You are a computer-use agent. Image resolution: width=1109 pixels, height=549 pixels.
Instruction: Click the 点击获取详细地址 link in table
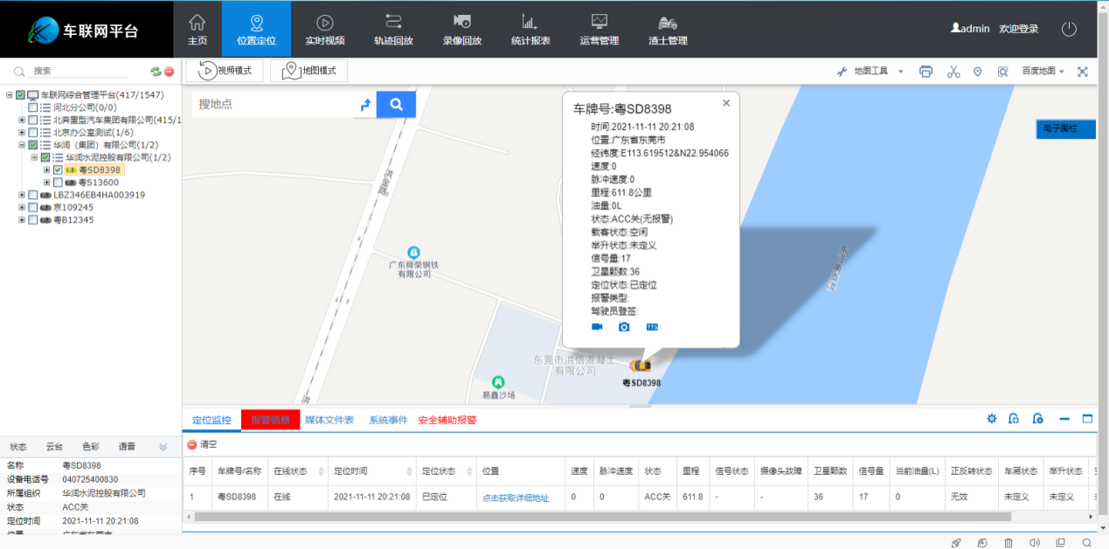click(516, 498)
